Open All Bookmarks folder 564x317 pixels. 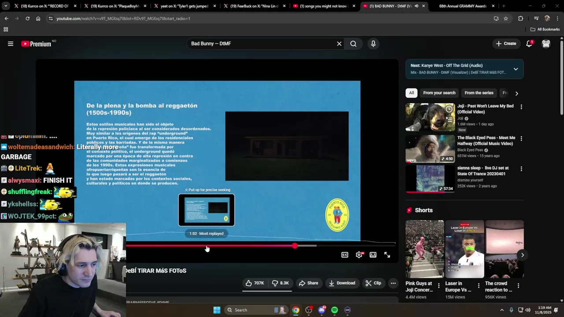(x=545, y=29)
